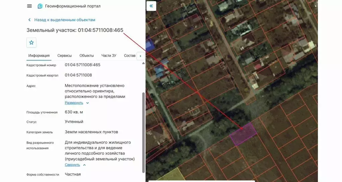The height and width of the screenshot is (182, 342).
Task: Go back via Назад к выделенным объектам
Action: coord(65,20)
